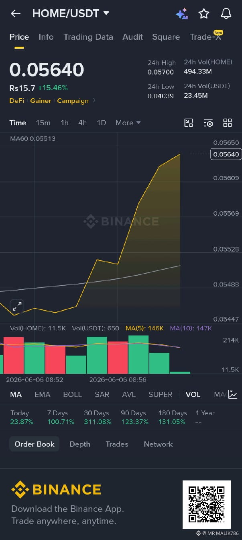Expand the More timeframe dropdown

click(128, 123)
